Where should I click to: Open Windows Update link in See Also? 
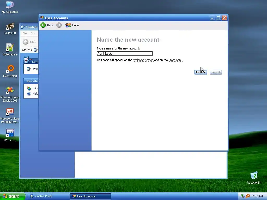[33, 88]
